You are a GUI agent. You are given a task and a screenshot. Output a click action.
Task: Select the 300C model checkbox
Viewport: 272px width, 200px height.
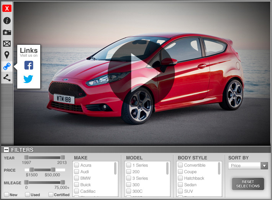[129, 191]
